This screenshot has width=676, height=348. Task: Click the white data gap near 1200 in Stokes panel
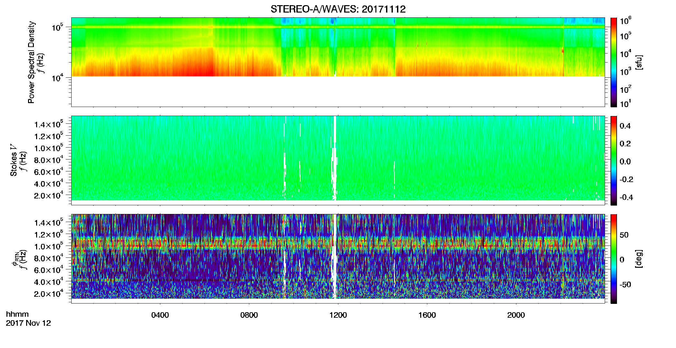click(335, 158)
